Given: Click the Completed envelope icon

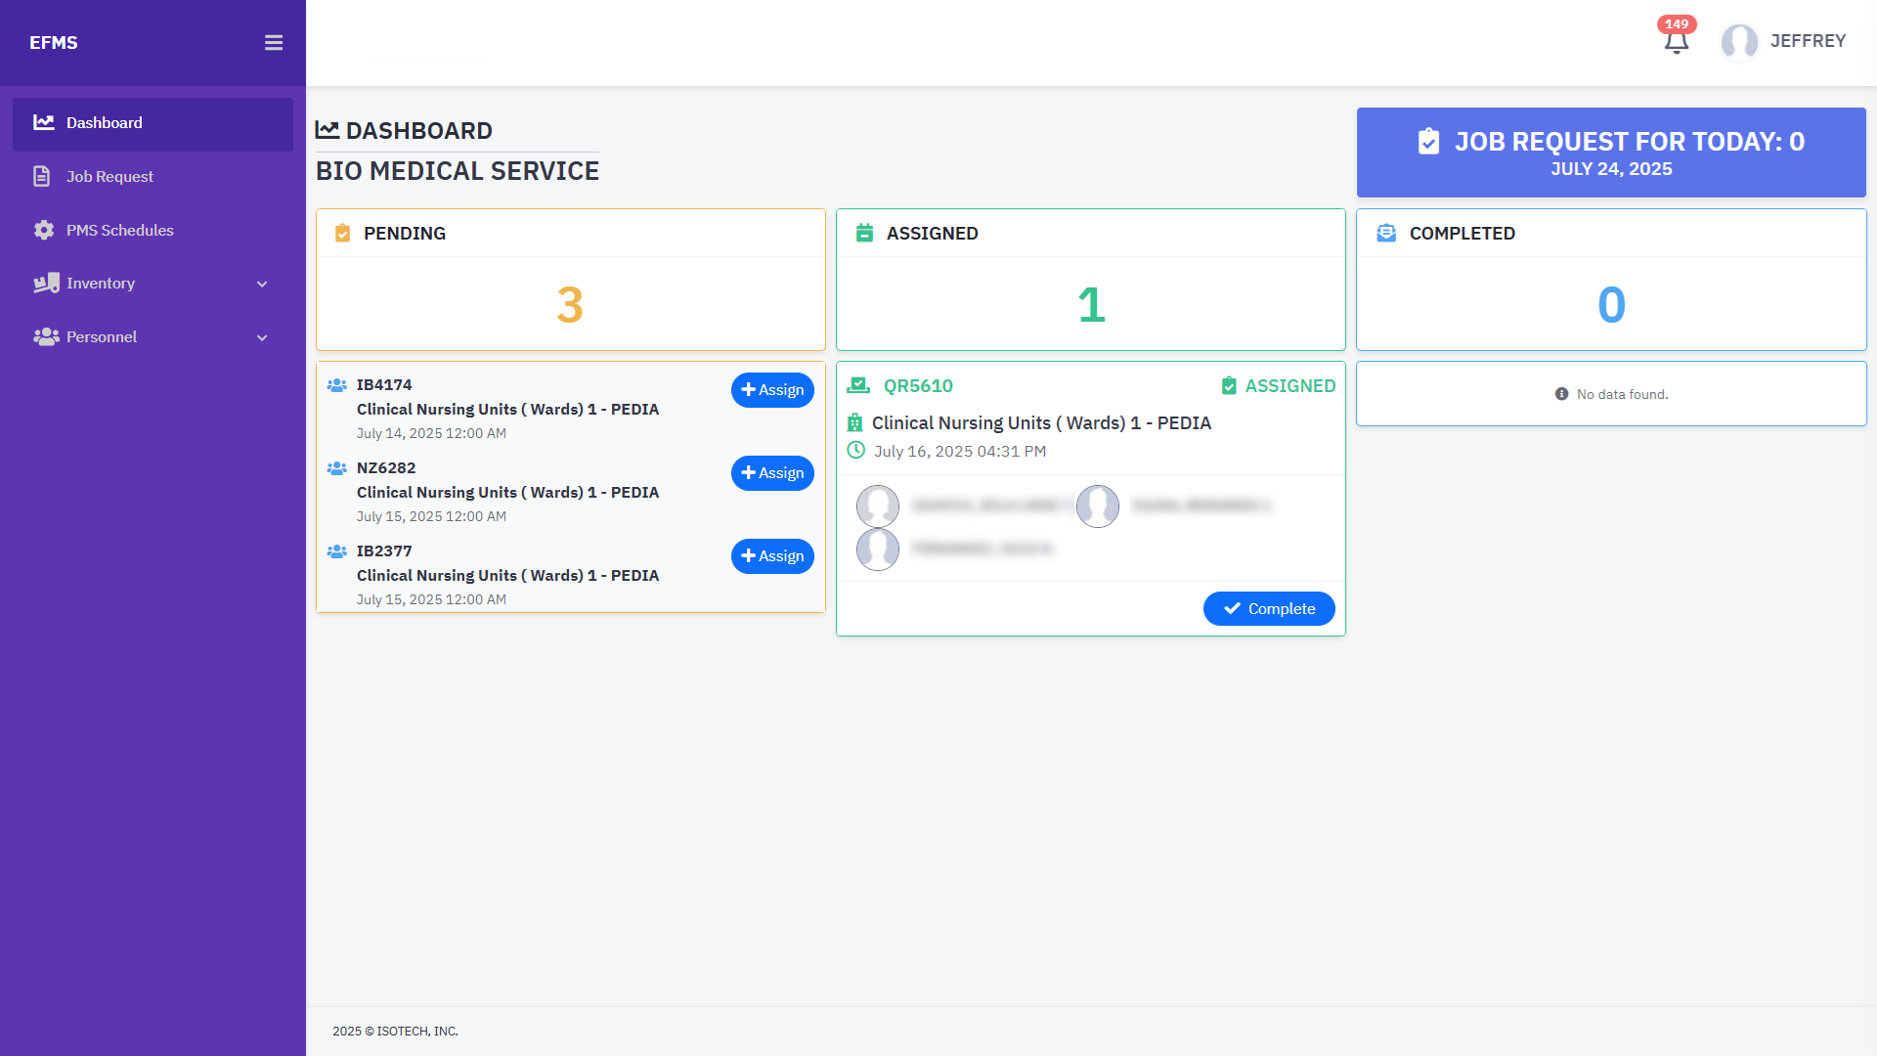Looking at the screenshot, I should click(x=1386, y=234).
